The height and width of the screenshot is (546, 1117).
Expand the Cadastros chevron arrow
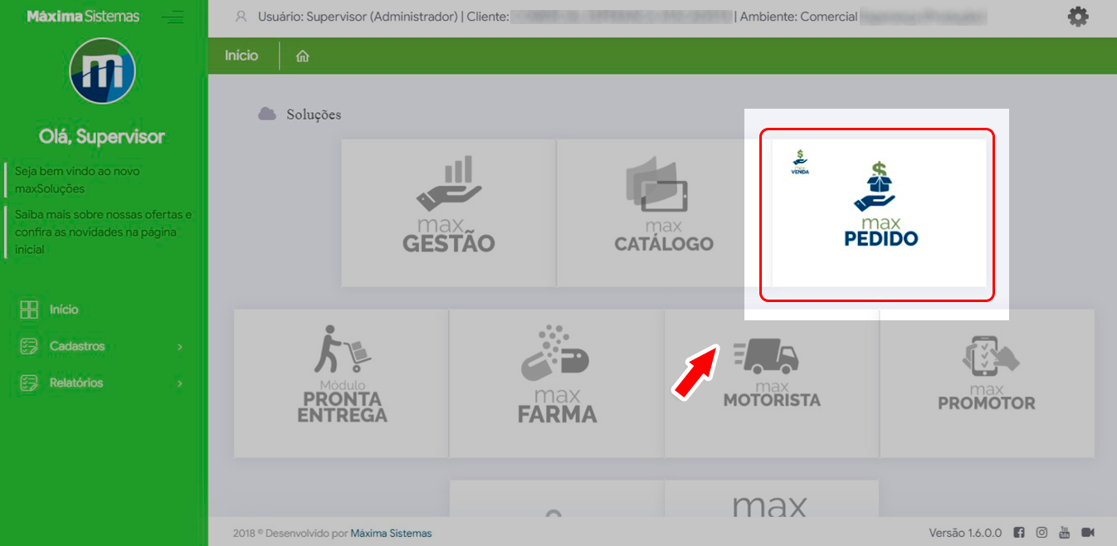click(x=180, y=347)
